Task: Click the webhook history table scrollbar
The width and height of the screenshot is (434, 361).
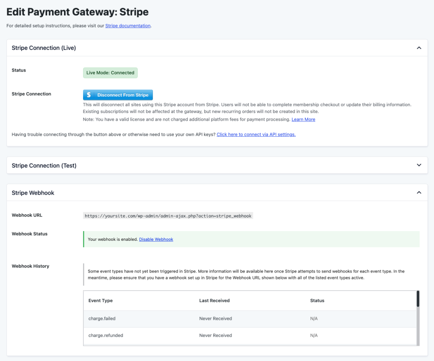Action: [x=418, y=298]
